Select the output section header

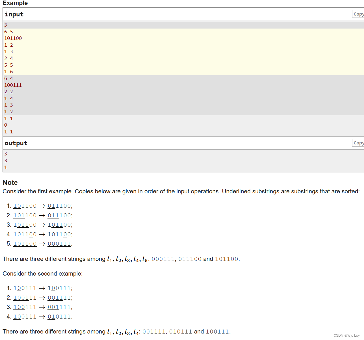16,143
